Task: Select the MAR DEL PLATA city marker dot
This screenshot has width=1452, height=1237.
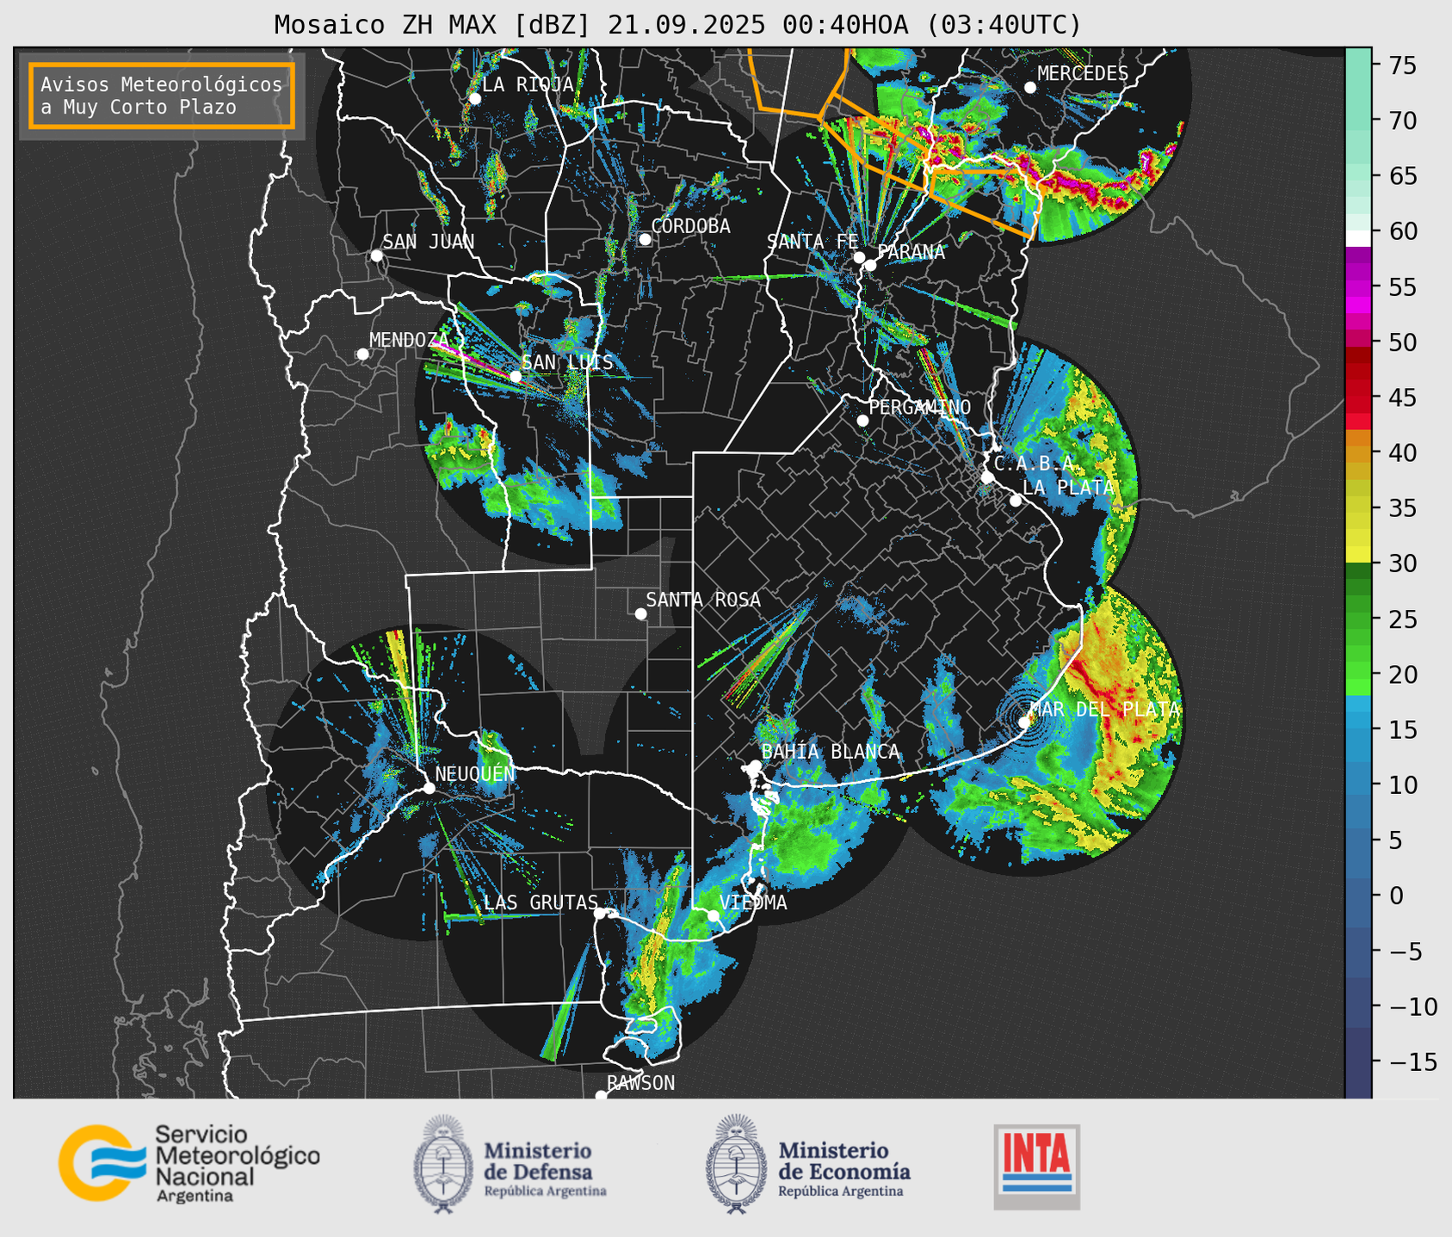Action: (x=1024, y=722)
